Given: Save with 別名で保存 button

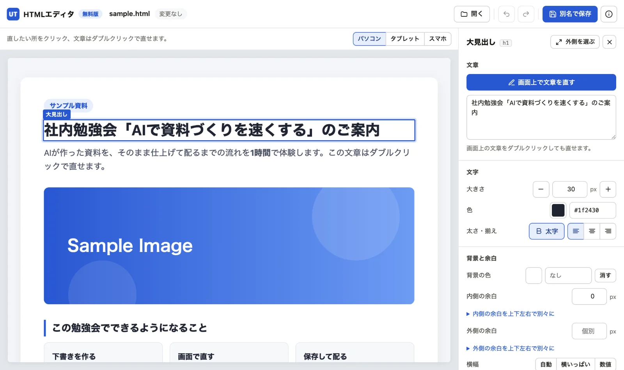Looking at the screenshot, I should (x=570, y=14).
